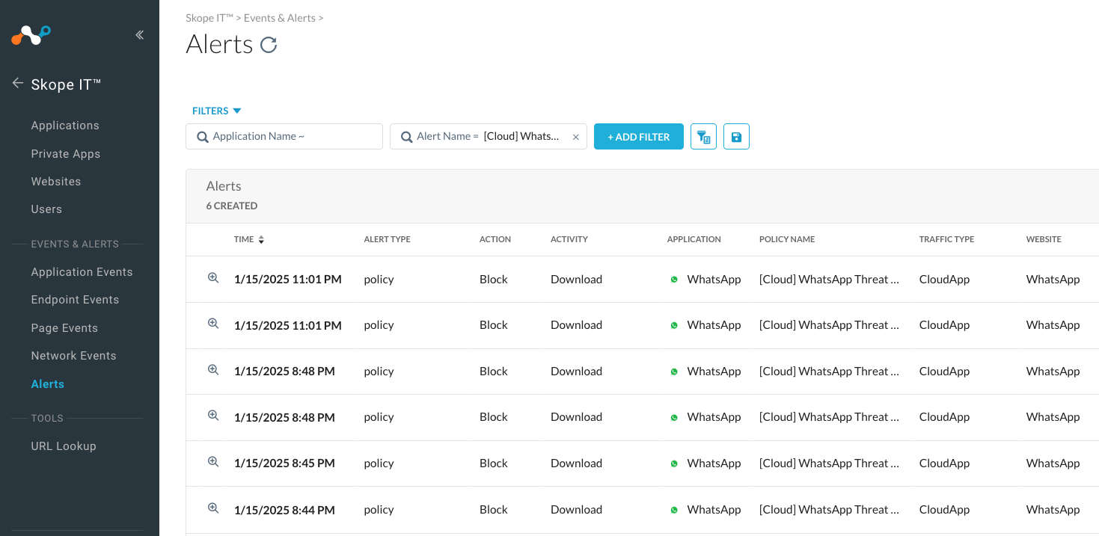Click the WhatsApp icon in the 8:45 PM row

pos(674,463)
